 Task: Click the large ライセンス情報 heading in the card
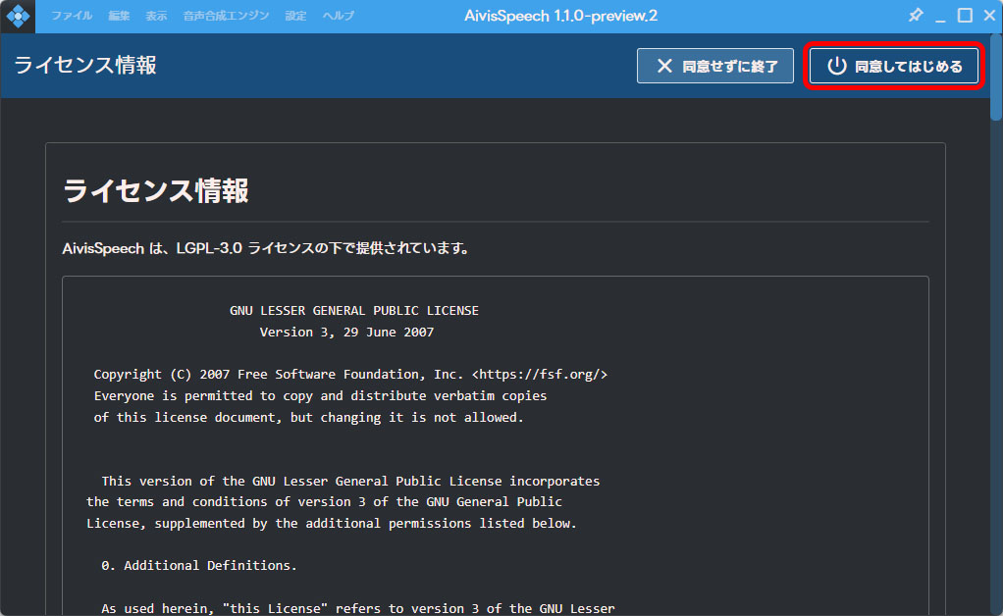click(x=155, y=190)
